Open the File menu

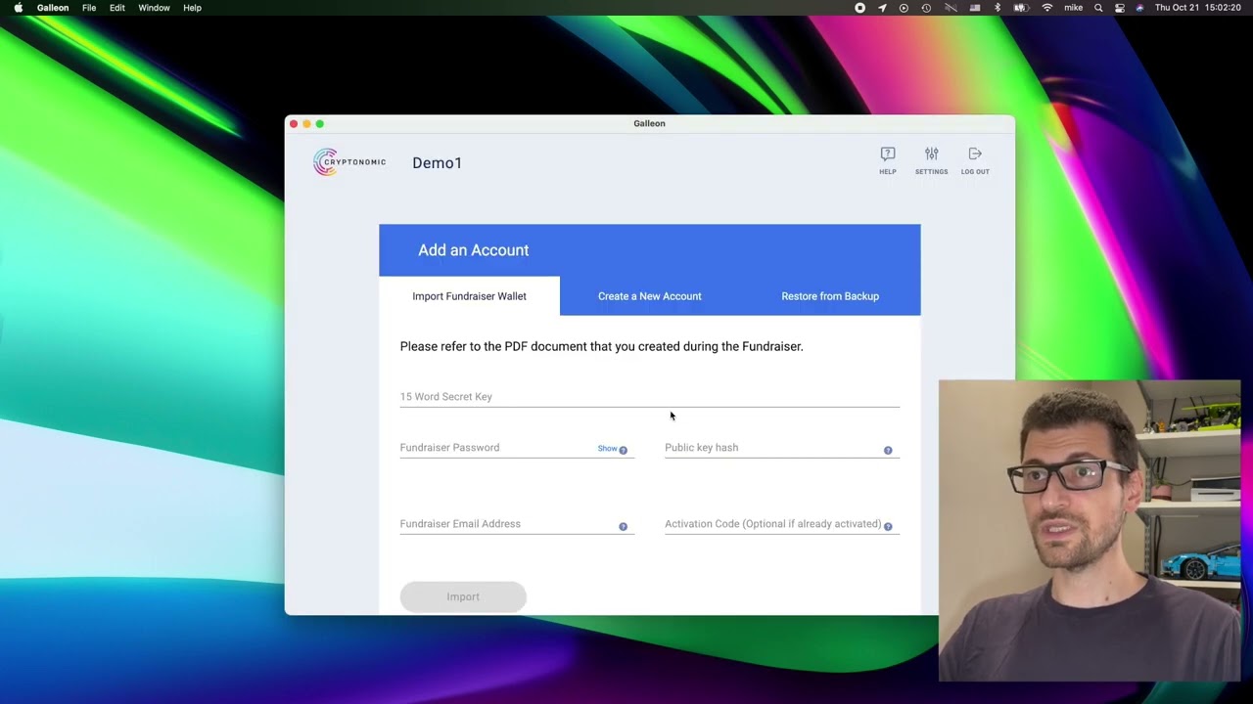coord(89,8)
